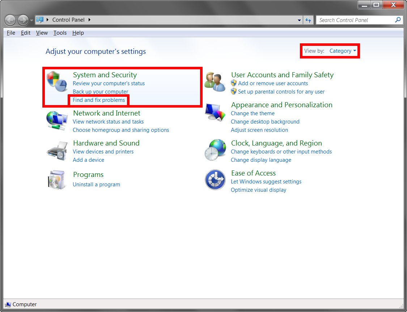Click Set up parental controls for any user text
The image size is (407, 312).
[281, 92]
